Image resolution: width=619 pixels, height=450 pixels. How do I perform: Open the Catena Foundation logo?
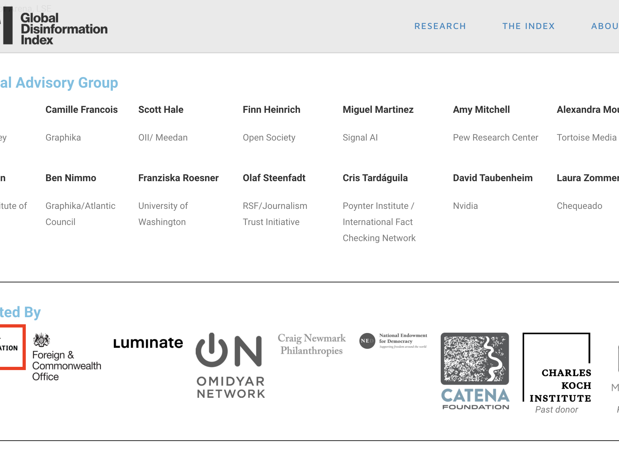tap(475, 371)
